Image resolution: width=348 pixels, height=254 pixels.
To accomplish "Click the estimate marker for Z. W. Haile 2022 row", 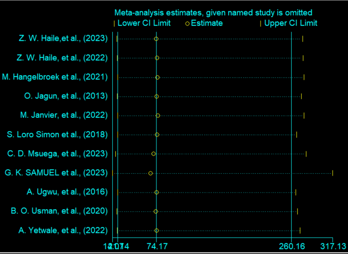I will pyautogui.click(x=157, y=58).
